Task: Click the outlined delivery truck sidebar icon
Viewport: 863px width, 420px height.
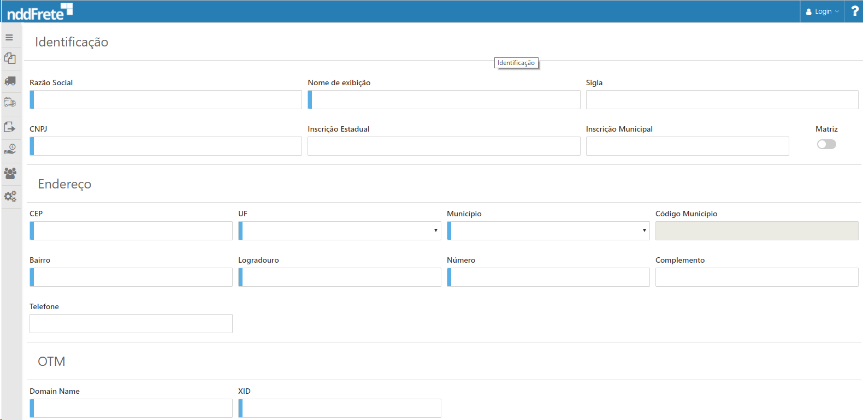Action: coord(10,103)
